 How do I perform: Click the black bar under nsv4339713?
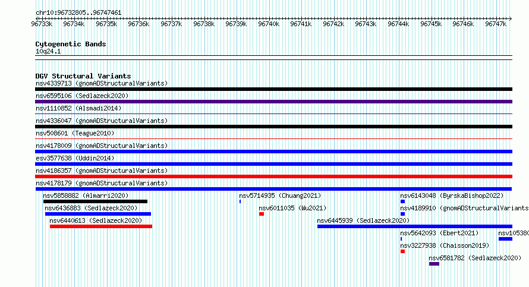point(273,89)
